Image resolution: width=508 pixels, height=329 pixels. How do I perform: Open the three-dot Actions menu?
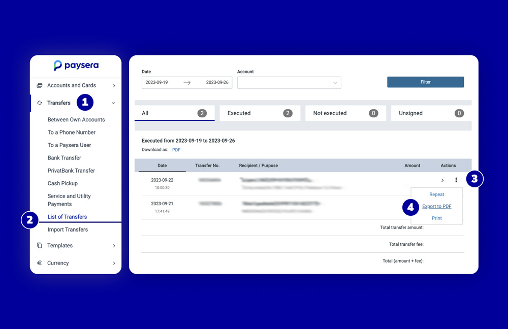click(456, 180)
